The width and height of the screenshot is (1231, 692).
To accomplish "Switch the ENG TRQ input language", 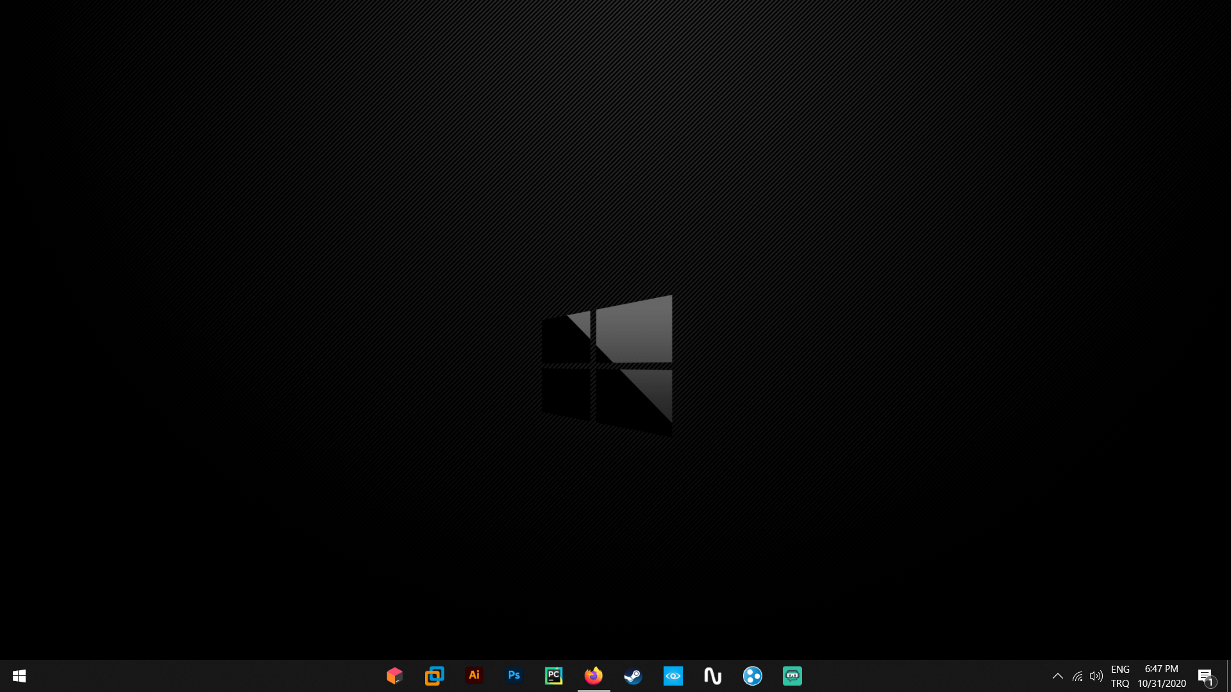I will click(1120, 676).
